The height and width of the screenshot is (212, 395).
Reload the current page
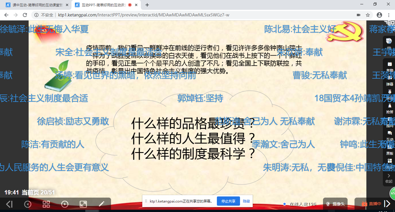[25, 15]
